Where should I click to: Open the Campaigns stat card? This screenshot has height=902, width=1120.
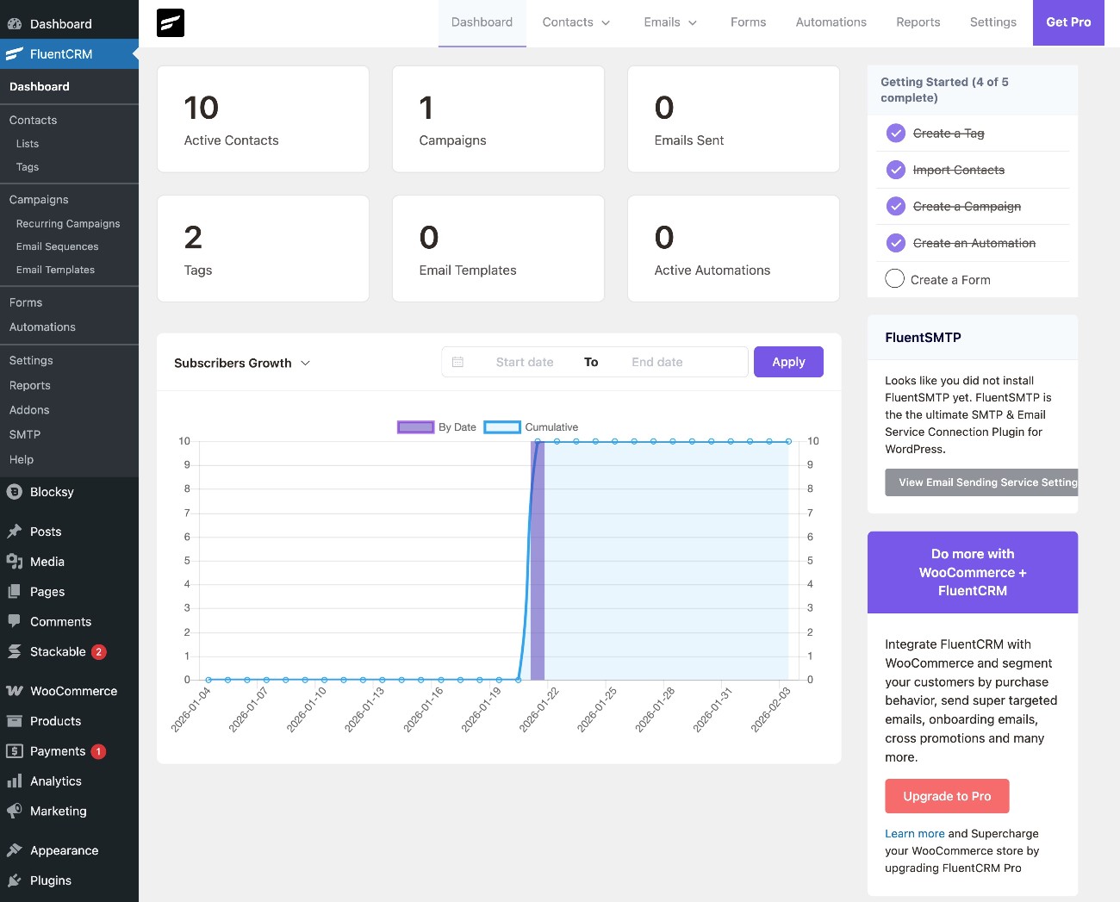(x=498, y=119)
